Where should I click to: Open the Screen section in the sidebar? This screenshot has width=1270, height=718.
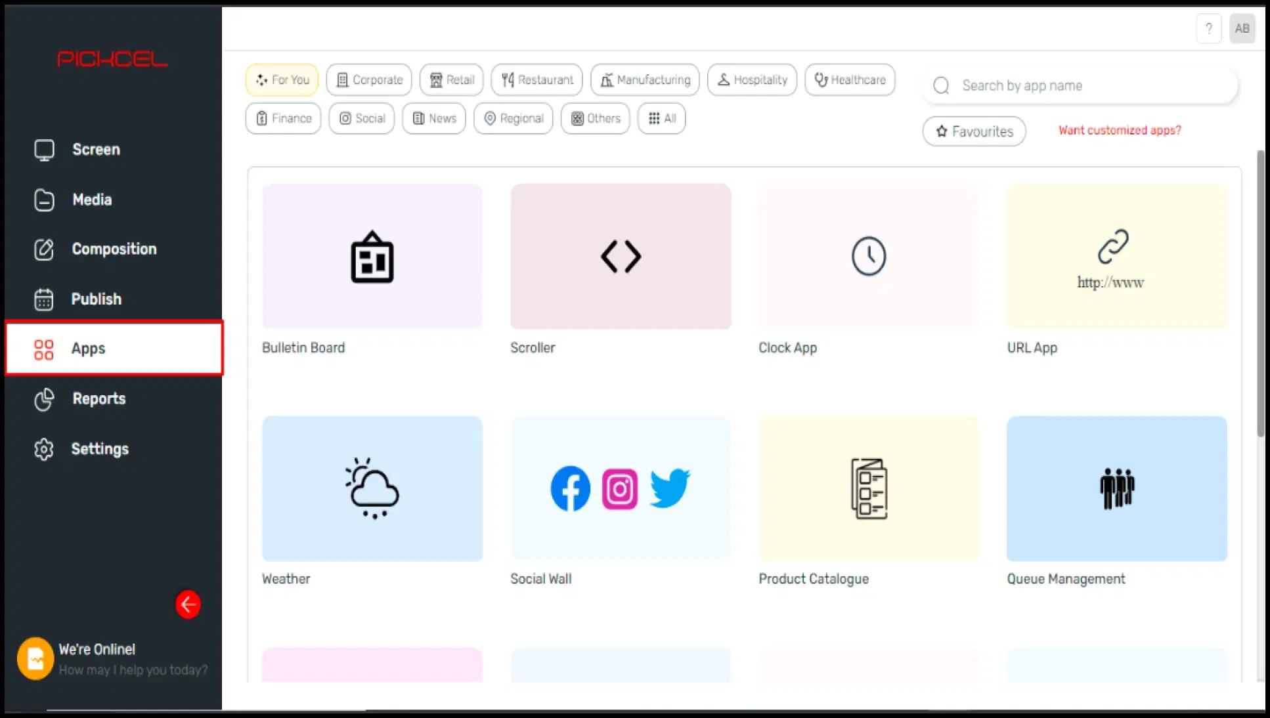tap(96, 149)
